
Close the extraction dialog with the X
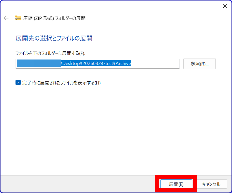pos(225,6)
